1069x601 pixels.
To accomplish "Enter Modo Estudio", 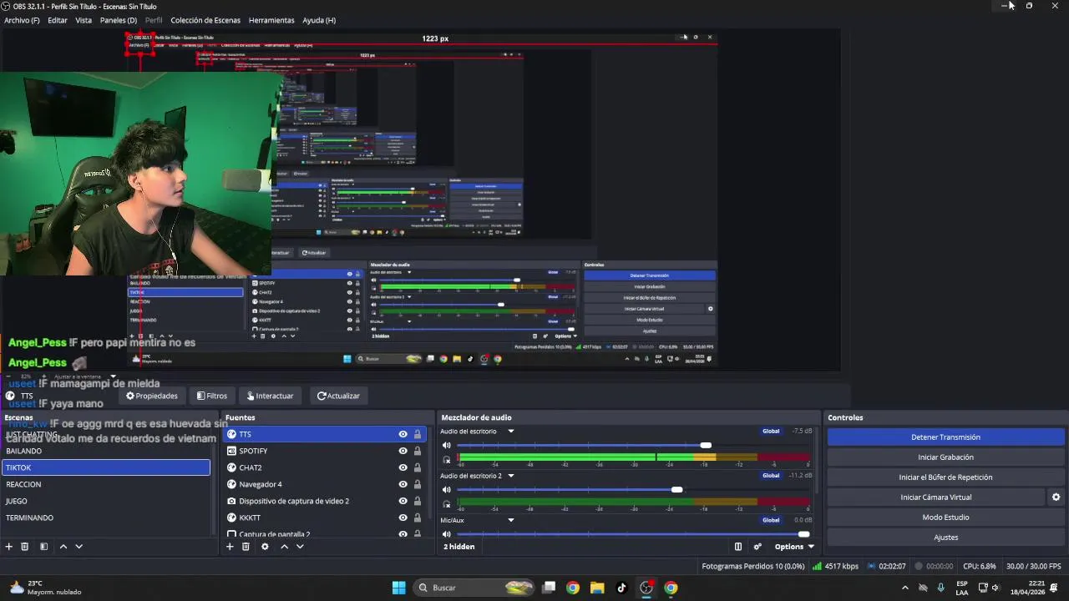I will pos(945,518).
